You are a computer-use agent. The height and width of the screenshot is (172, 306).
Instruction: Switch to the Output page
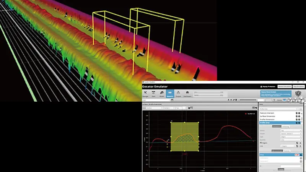(179, 94)
